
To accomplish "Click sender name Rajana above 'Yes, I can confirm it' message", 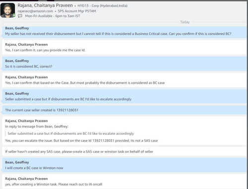I will 26,45.
